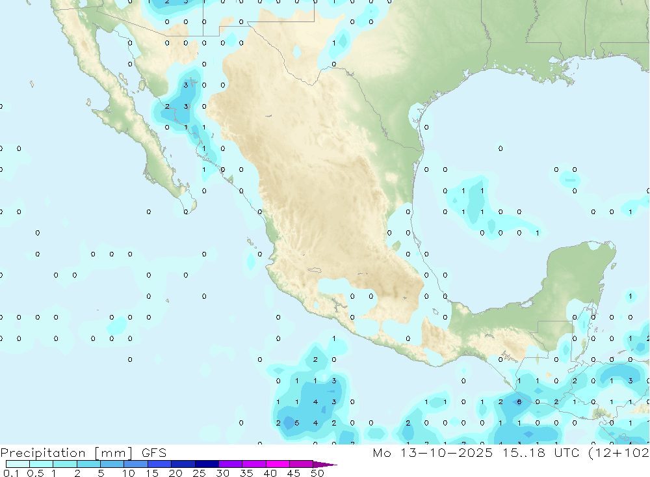This screenshot has height=477, width=650.
Task: Click the precipitation value '5' in Pacific rain cell
Action: (297, 423)
